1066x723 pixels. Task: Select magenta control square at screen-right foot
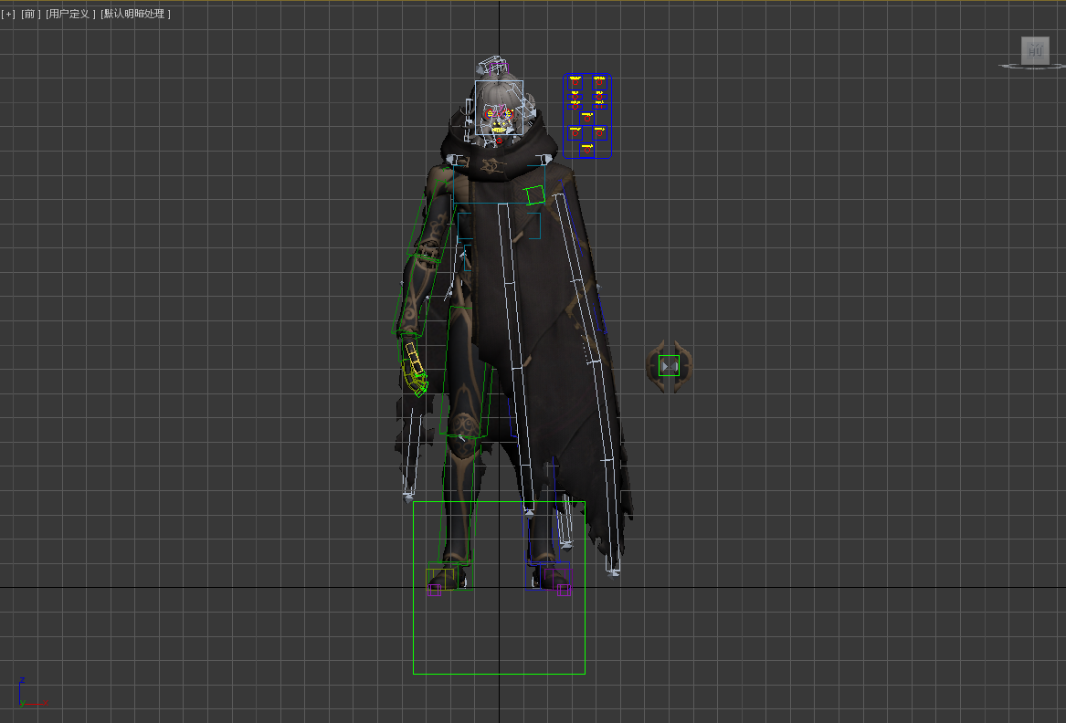pos(564,590)
